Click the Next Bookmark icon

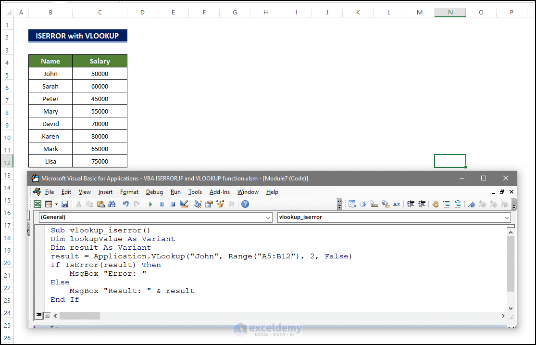click(x=482, y=204)
